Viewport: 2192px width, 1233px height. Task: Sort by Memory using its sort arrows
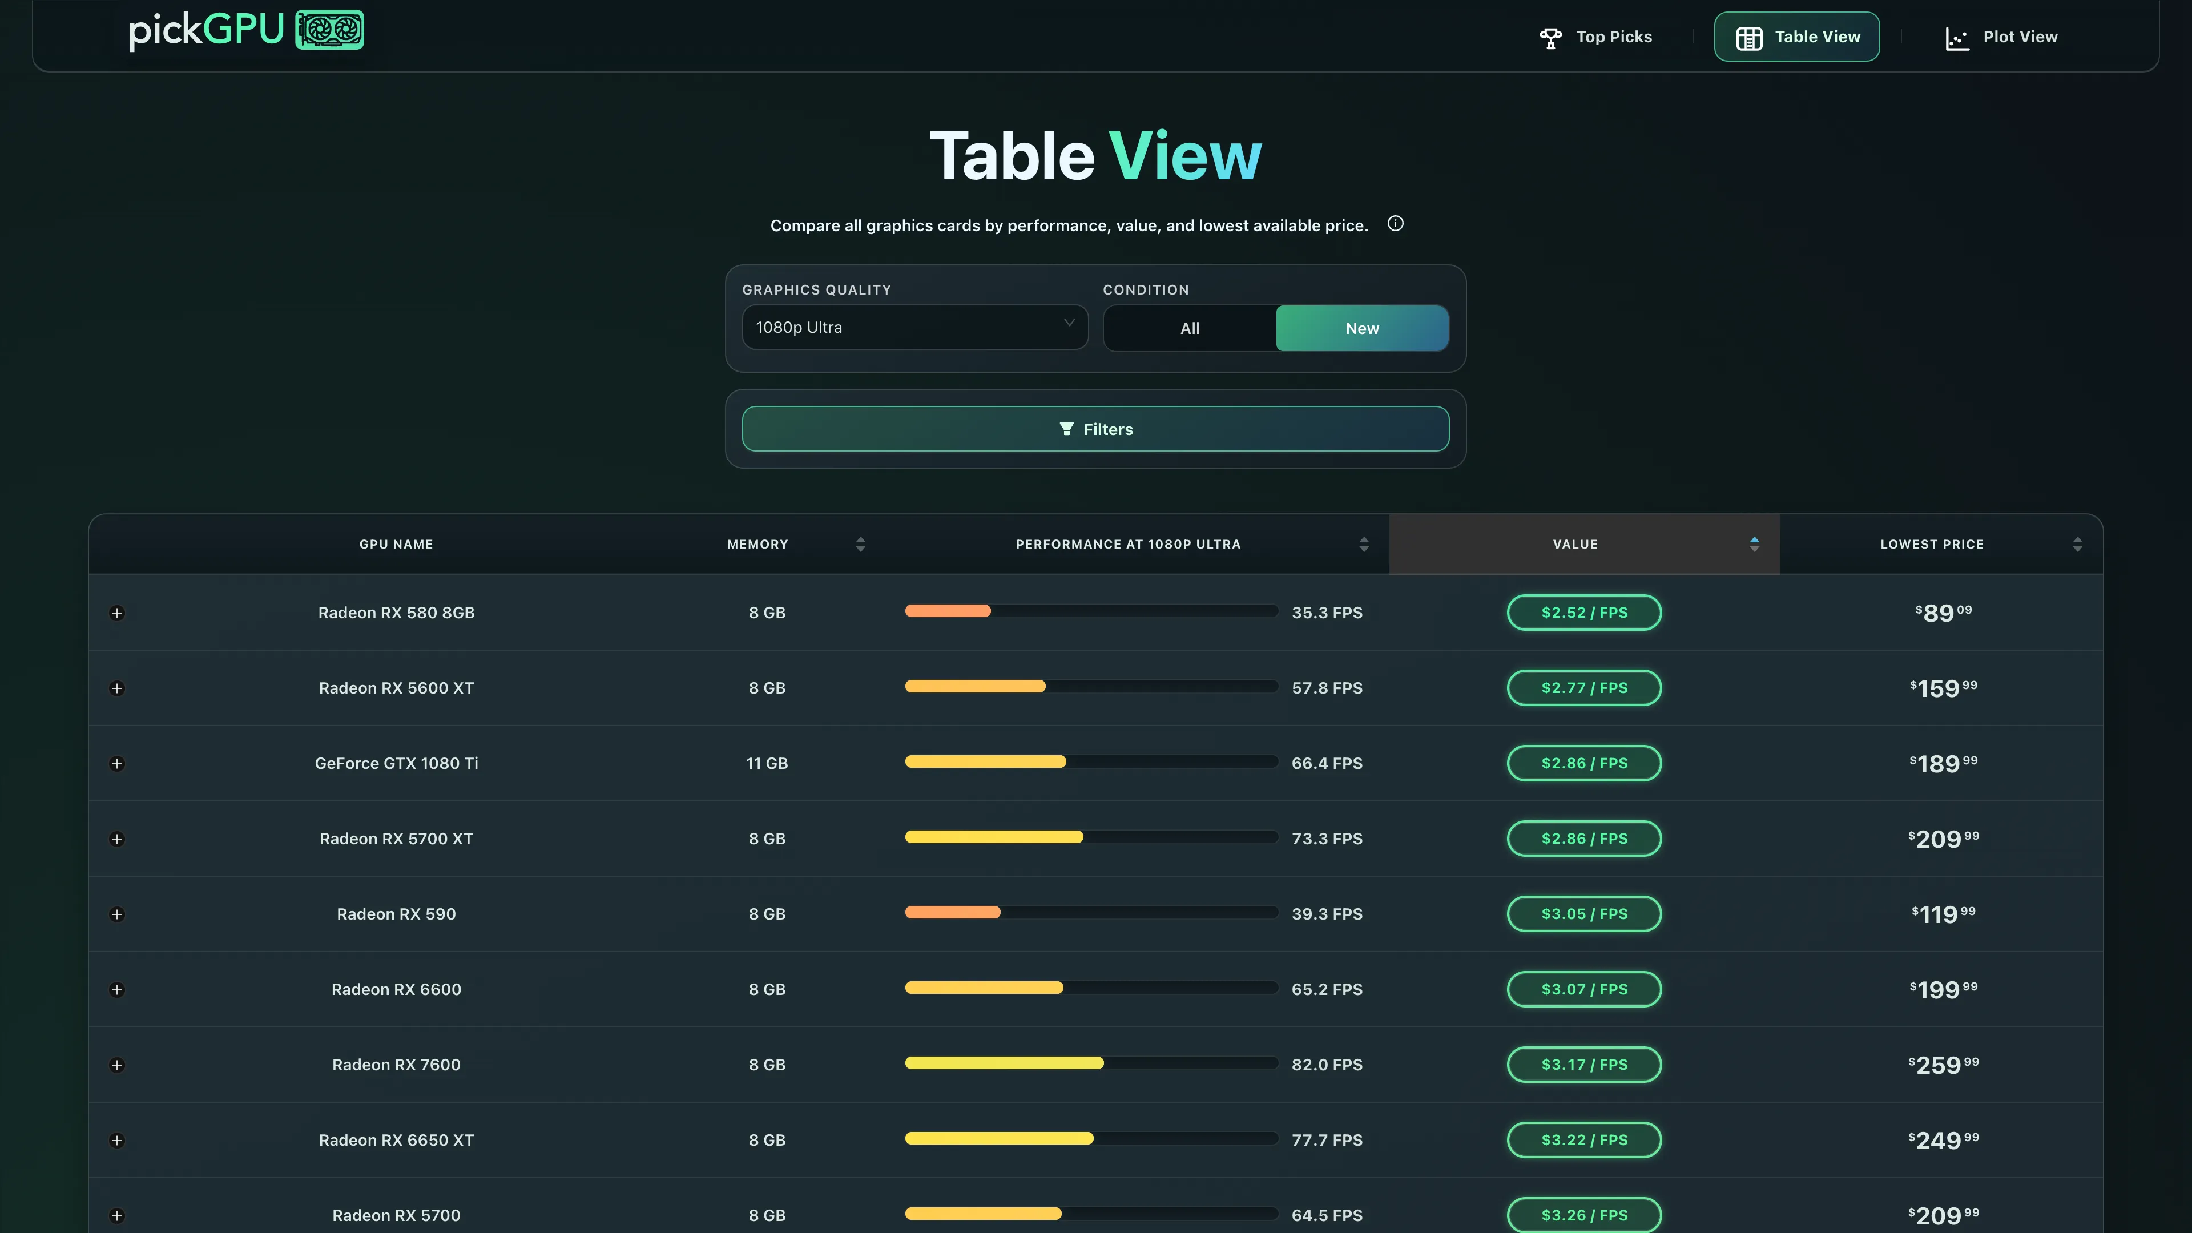coord(860,545)
